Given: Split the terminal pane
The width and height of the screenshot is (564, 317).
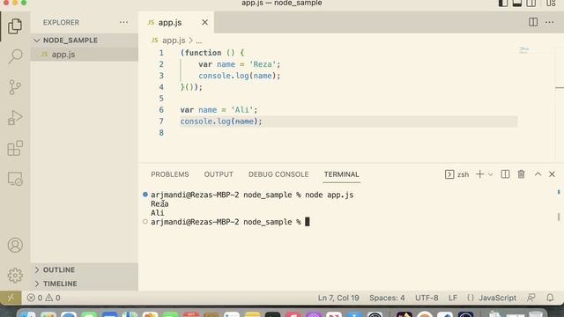Looking at the screenshot, I should click(505, 174).
